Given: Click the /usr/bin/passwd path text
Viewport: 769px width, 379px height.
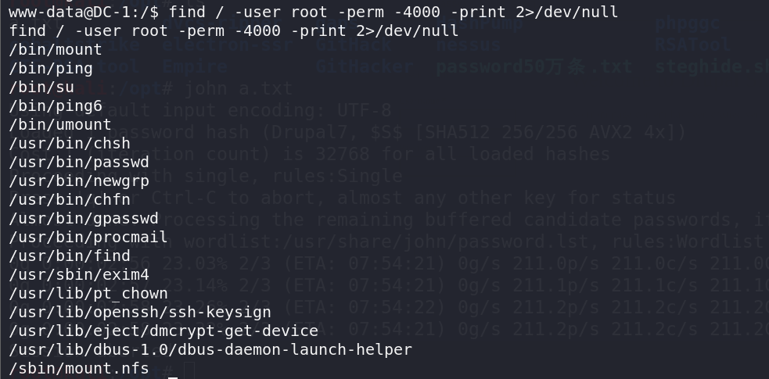Looking at the screenshot, I should pyautogui.click(x=78, y=162).
